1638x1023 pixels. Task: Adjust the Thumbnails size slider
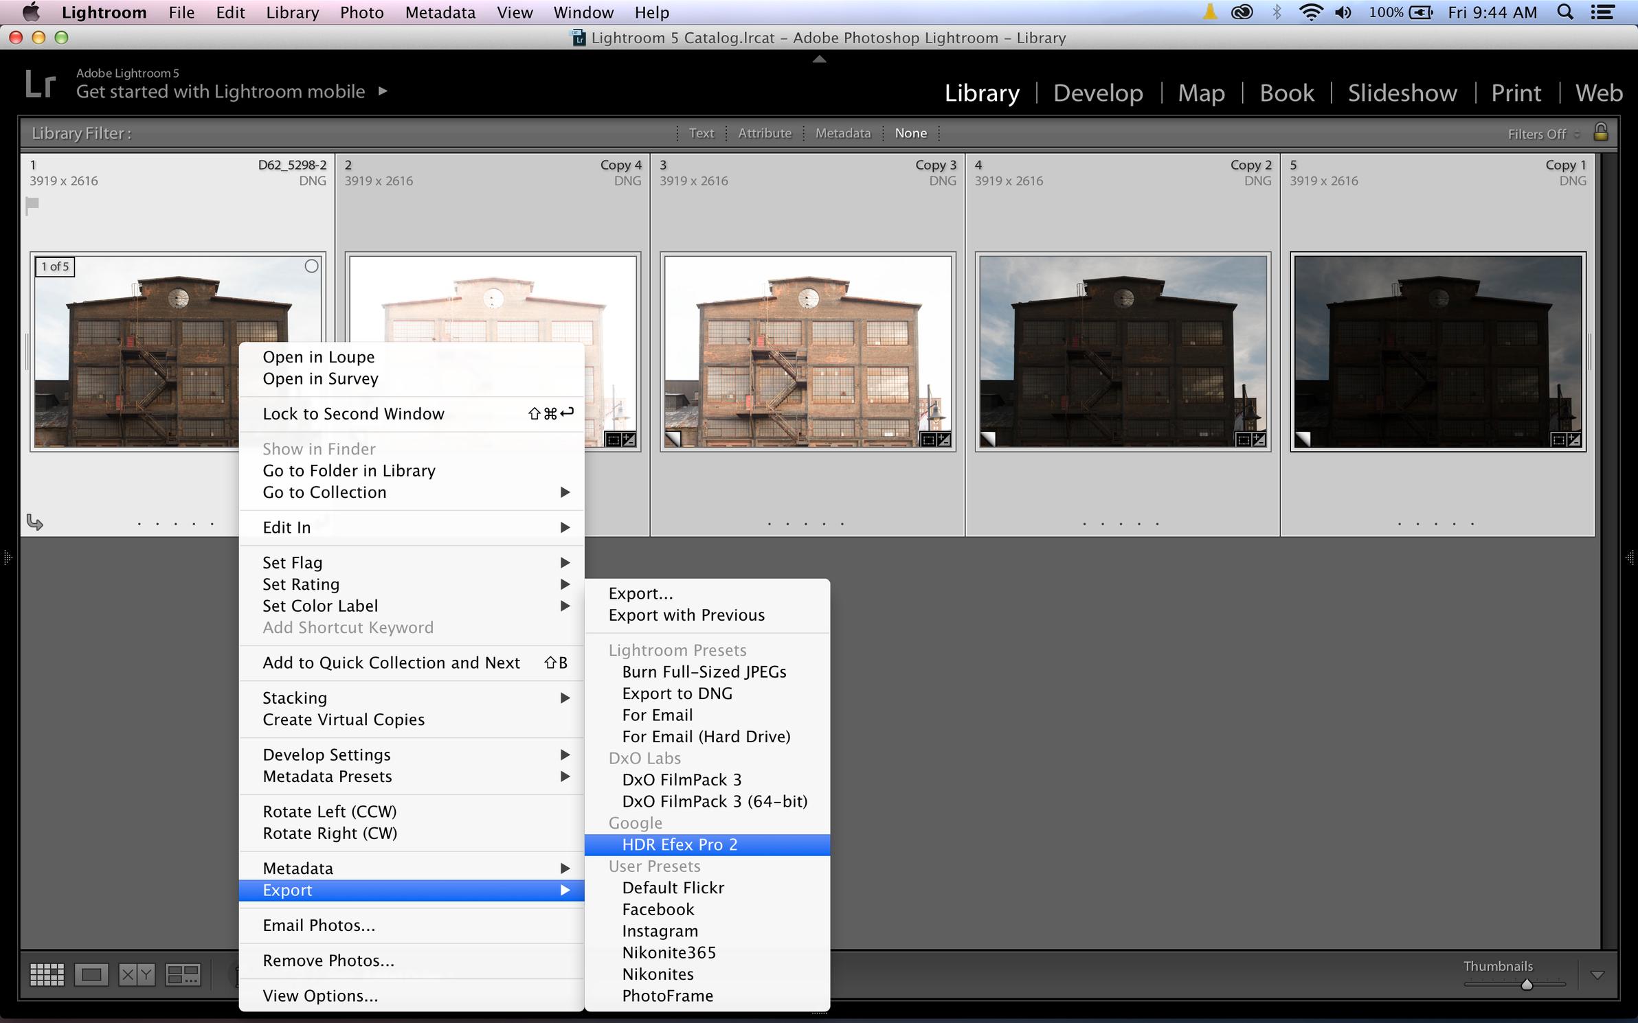(1527, 985)
